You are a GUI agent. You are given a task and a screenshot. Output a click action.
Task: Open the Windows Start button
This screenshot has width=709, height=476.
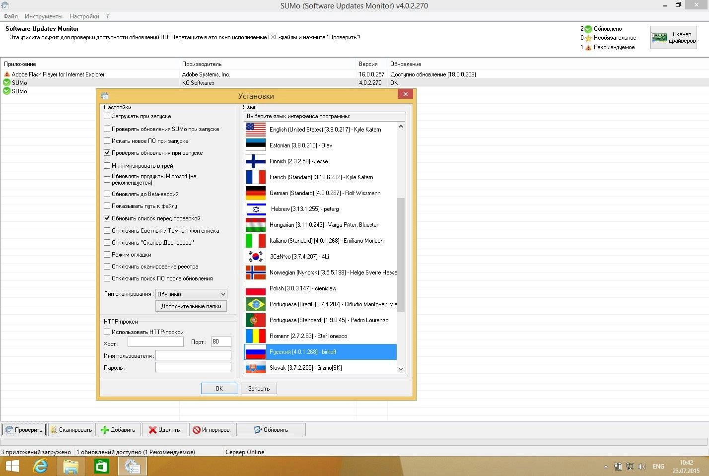pyautogui.click(x=12, y=466)
